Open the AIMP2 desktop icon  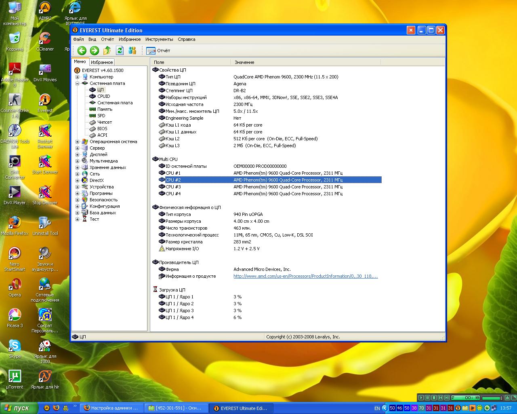click(x=45, y=11)
